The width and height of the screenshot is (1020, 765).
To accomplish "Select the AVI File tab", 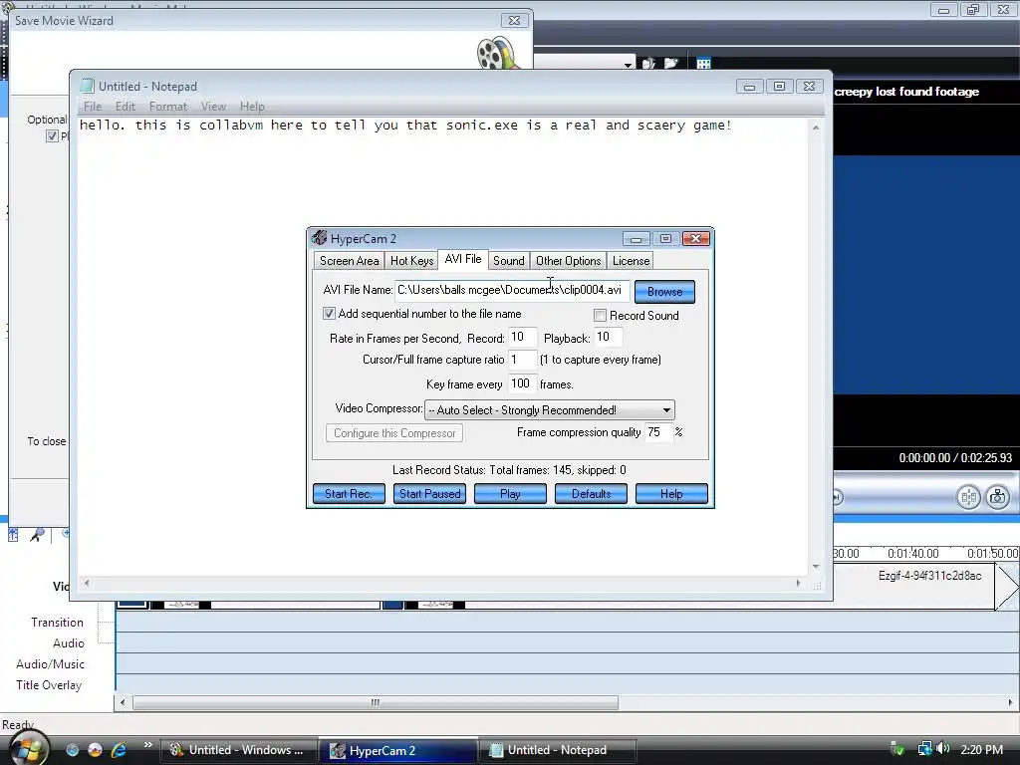I will pos(463,259).
